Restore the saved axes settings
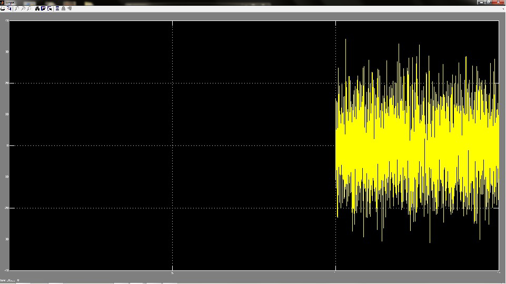Screen dimensions: 506x284 click(x=49, y=8)
